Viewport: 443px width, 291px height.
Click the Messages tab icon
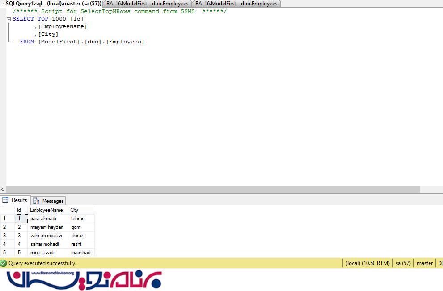[36, 201]
